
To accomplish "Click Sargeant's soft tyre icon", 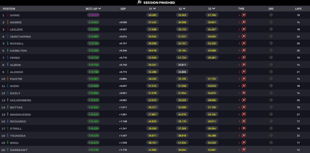I will [244, 150].
